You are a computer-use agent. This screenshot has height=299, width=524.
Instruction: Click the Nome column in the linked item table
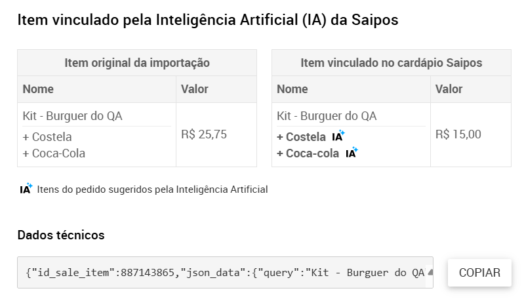(292, 89)
